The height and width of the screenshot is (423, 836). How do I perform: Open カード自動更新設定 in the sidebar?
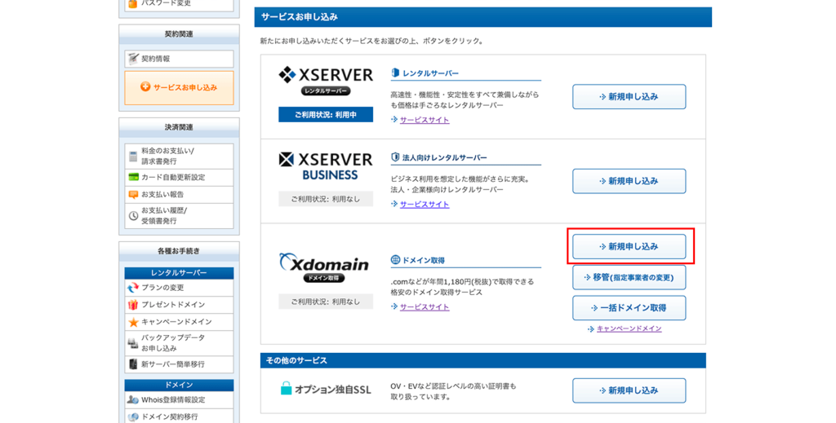tap(179, 177)
